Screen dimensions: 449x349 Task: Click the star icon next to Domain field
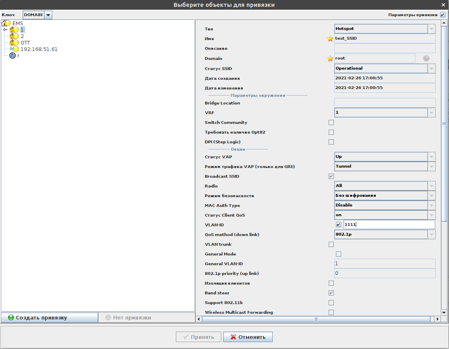[330, 58]
